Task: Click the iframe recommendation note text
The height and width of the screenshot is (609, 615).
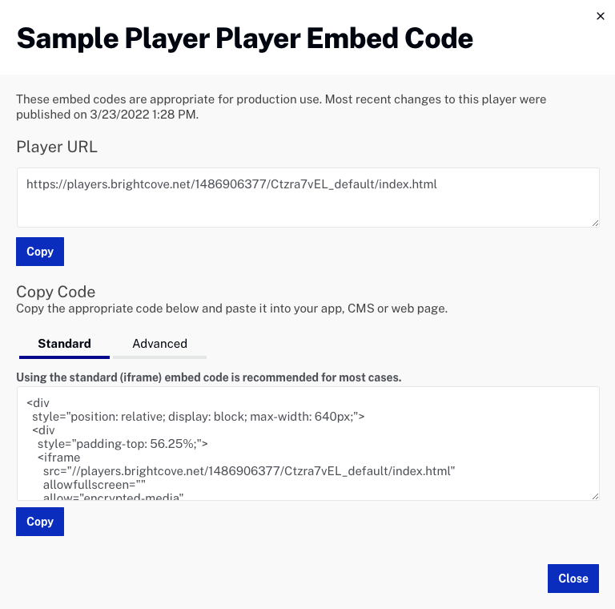Action: tap(208, 377)
